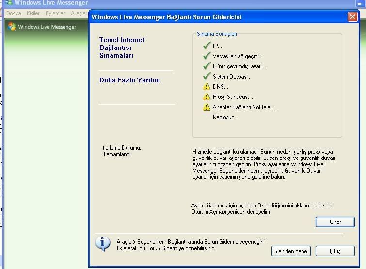Image resolution: width=366 pixels, height=269 pixels.
Task: Click the warning icon beside Anahtar Bağlantı Noktaları
Action: click(x=207, y=107)
